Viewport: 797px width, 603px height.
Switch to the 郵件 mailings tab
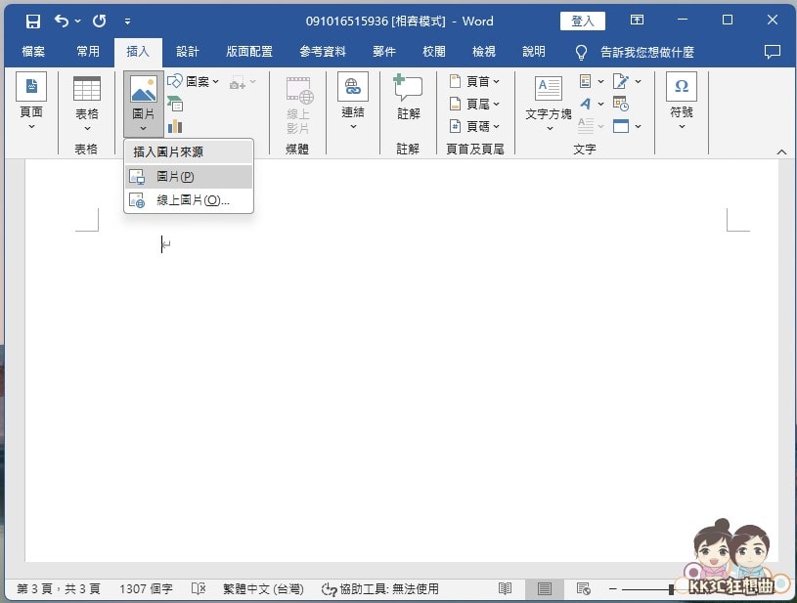coord(384,51)
